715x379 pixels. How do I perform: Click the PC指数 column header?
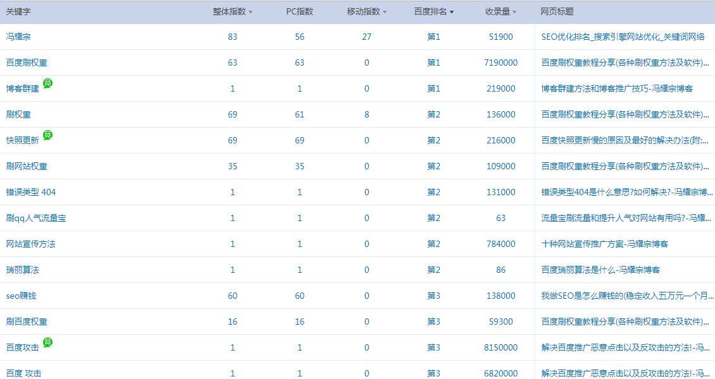[299, 12]
